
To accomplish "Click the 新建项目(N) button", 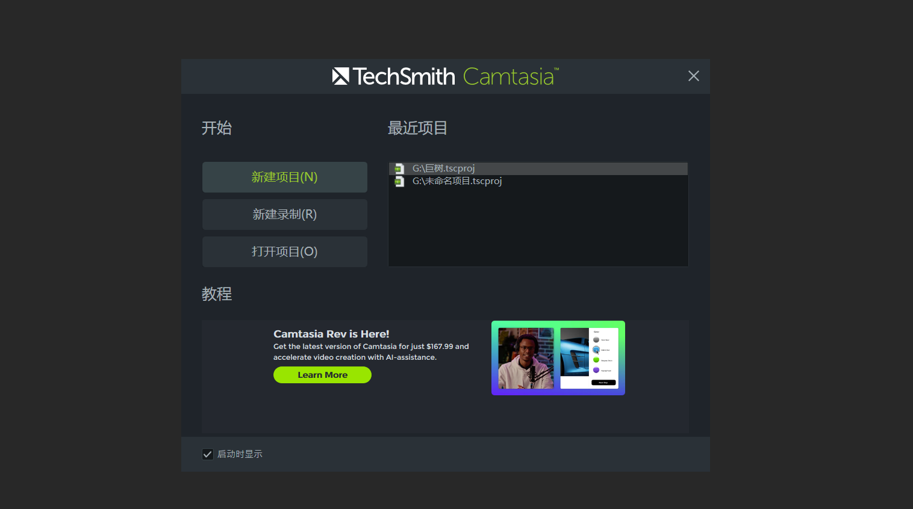I will [x=285, y=177].
